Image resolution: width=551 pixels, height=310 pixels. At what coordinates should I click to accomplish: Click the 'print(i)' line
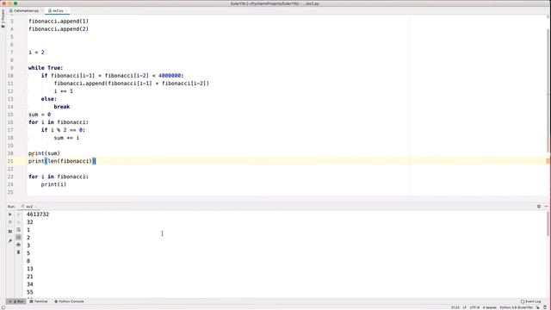(53, 184)
